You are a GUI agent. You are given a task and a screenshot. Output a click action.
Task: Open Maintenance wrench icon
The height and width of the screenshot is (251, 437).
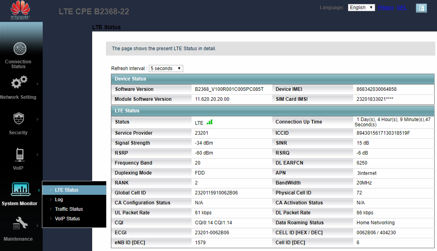pos(20,223)
